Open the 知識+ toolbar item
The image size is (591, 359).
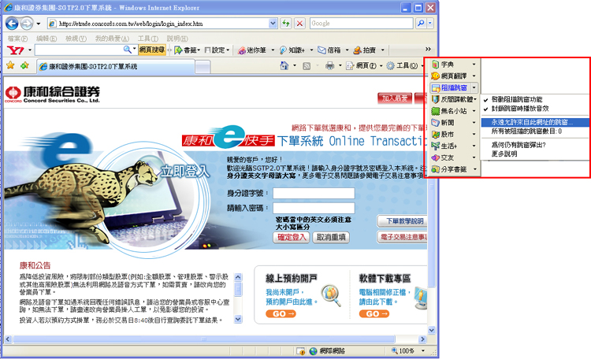coord(292,50)
